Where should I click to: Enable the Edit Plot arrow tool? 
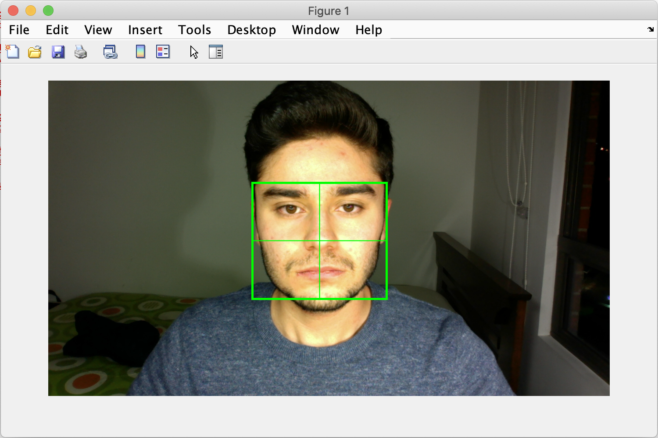[194, 52]
